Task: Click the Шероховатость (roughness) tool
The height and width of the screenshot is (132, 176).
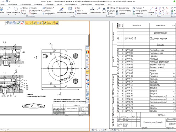Action: coord(122,8)
